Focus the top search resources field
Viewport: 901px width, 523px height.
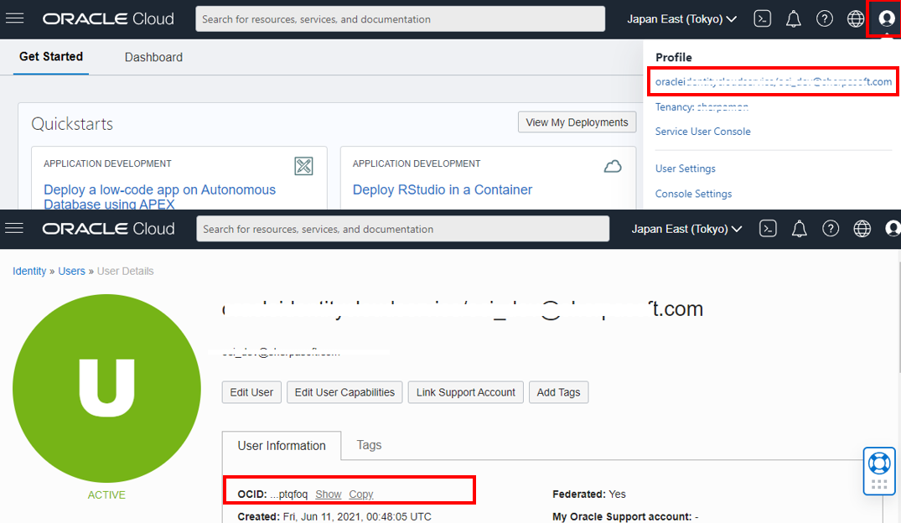click(400, 19)
